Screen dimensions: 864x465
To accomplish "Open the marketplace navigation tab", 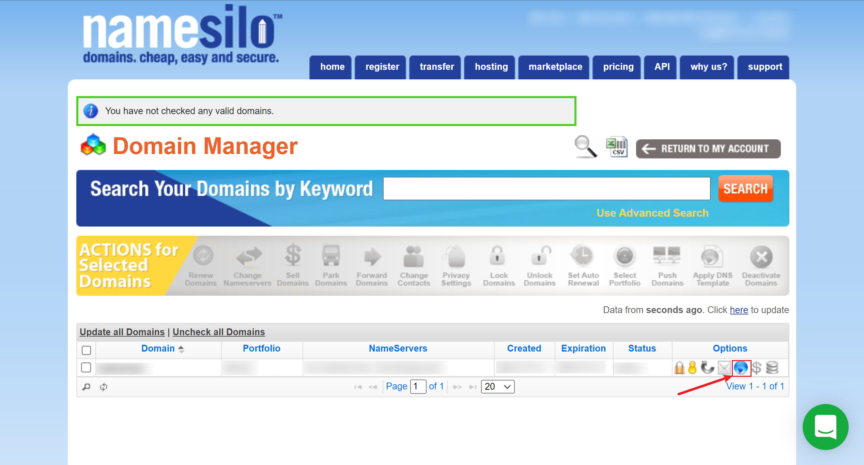I will coord(555,67).
